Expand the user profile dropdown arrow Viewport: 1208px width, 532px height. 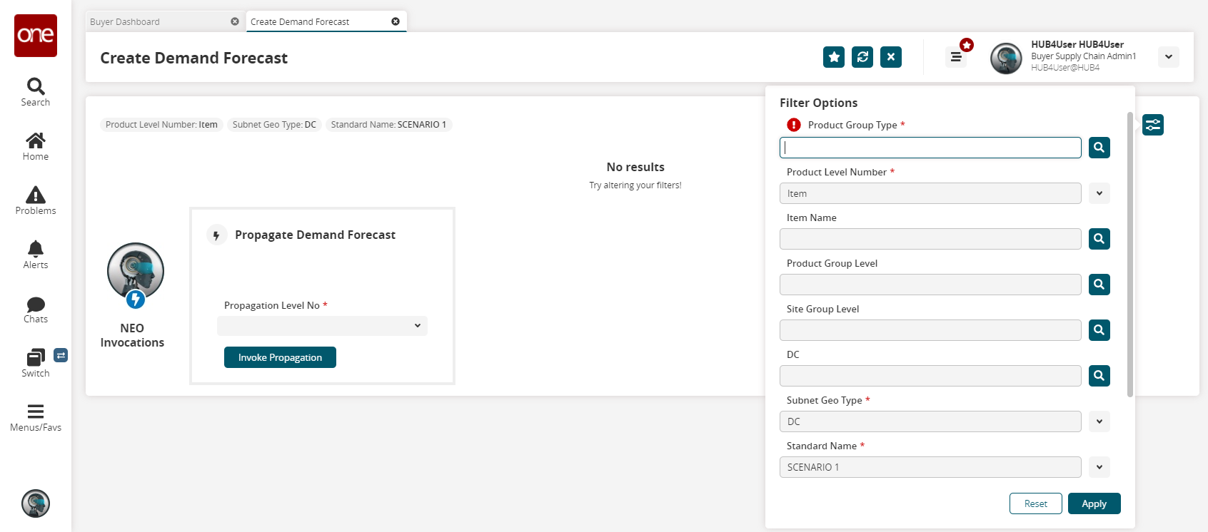pyautogui.click(x=1168, y=57)
